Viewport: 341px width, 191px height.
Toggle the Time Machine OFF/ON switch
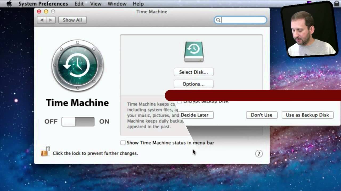78,121
